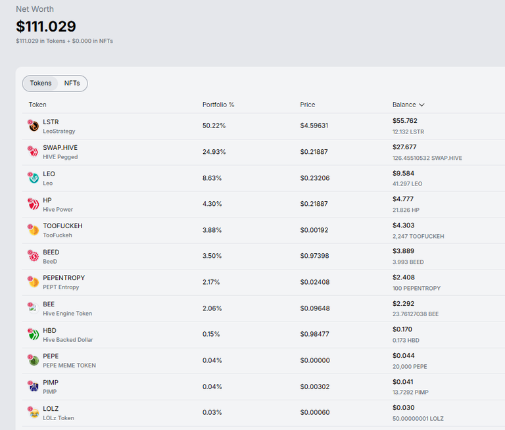Click the LeoStrategy subtitle

(x=59, y=131)
